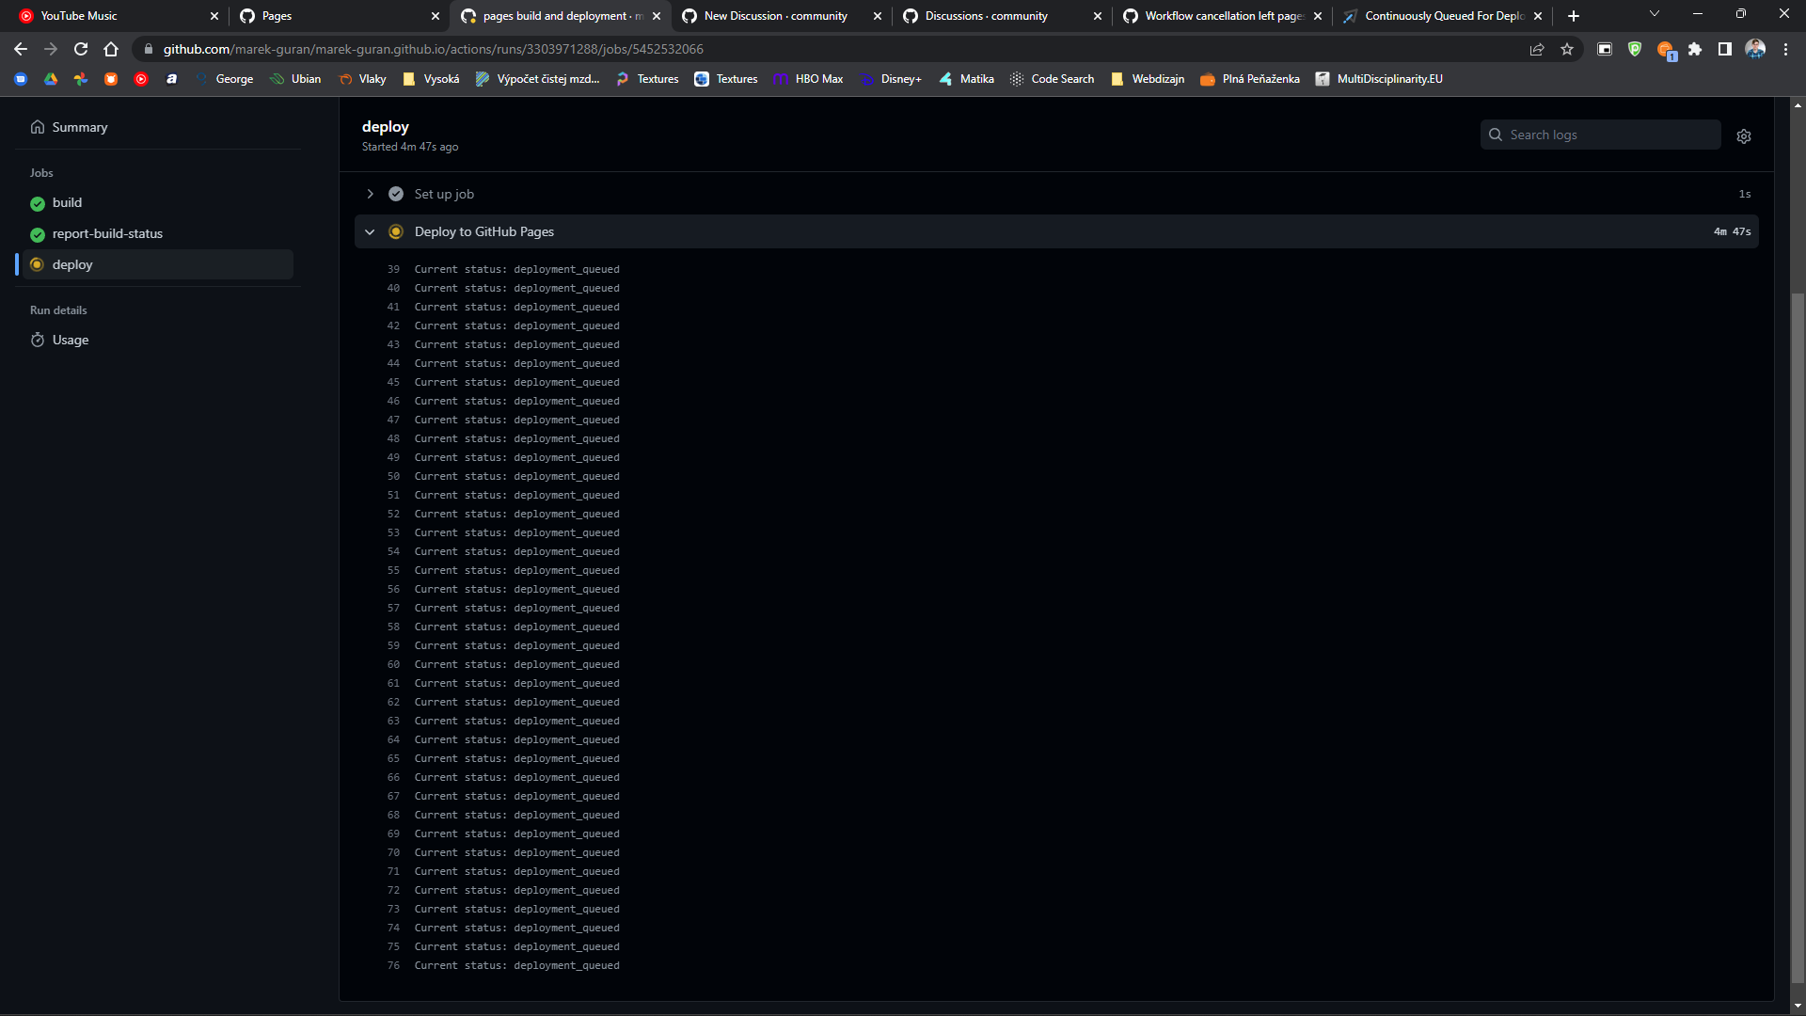Screen dimensions: 1806x1016
Task: Open the Summary page link
Action: tap(70, 127)
